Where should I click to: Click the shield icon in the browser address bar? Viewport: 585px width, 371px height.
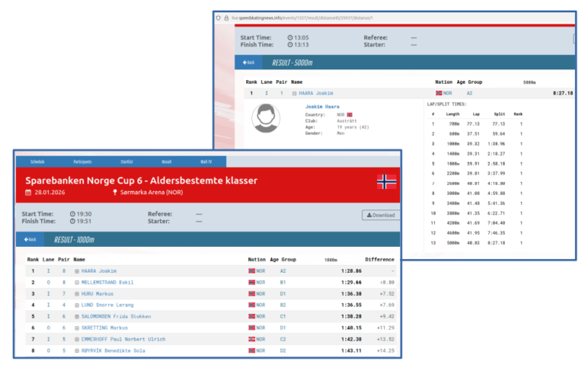click(218, 17)
